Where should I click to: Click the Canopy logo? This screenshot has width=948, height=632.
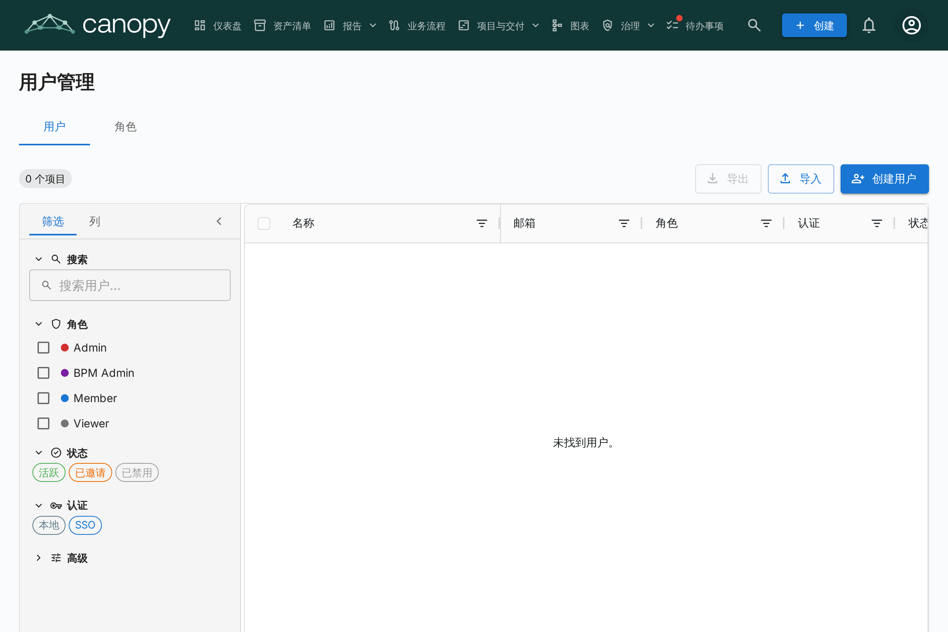pos(97,25)
